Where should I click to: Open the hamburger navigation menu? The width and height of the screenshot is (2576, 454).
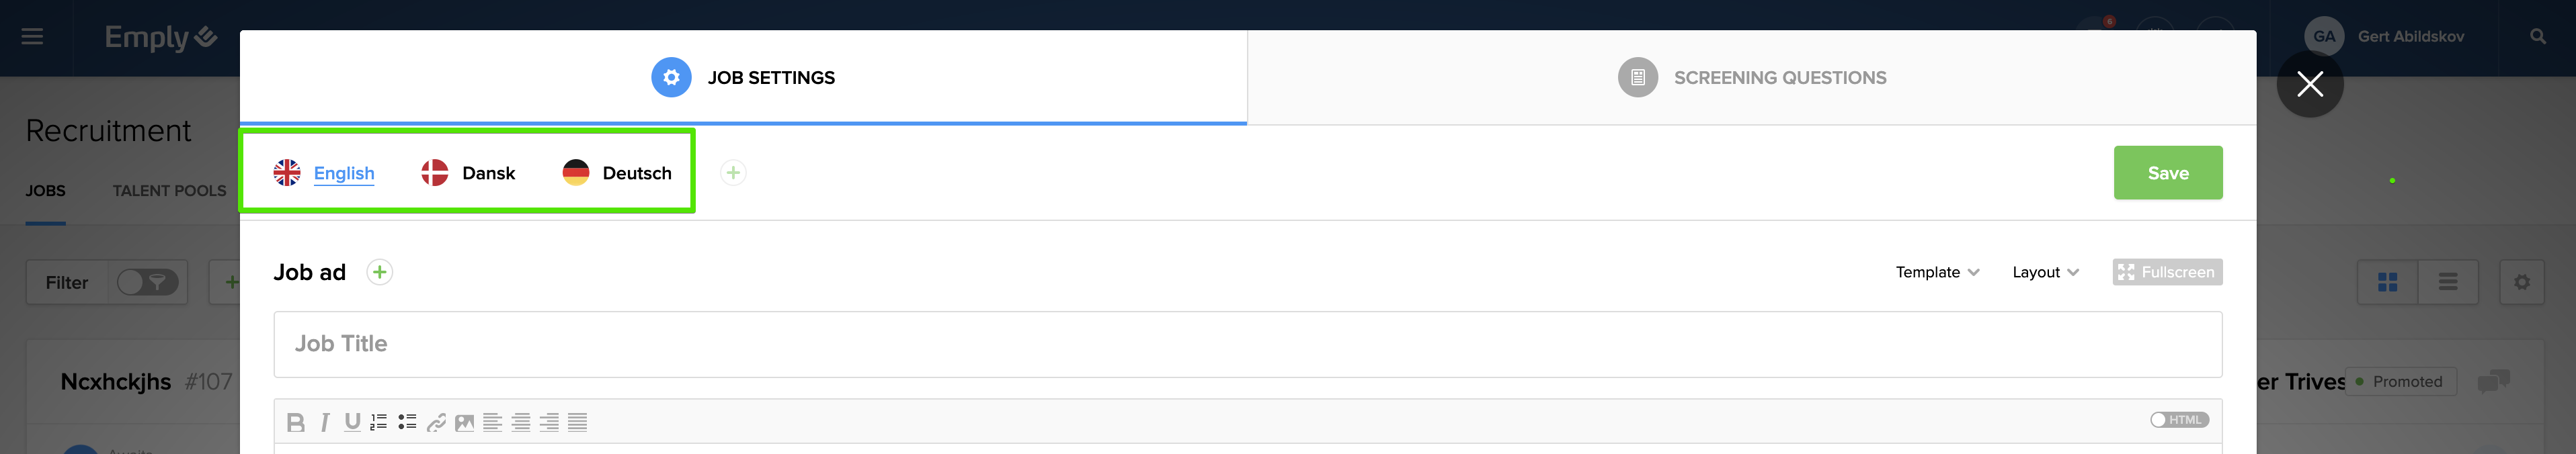(32, 37)
